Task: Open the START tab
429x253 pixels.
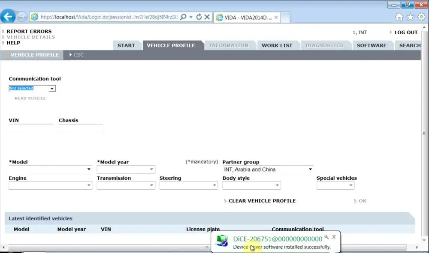Action: [x=126, y=45]
